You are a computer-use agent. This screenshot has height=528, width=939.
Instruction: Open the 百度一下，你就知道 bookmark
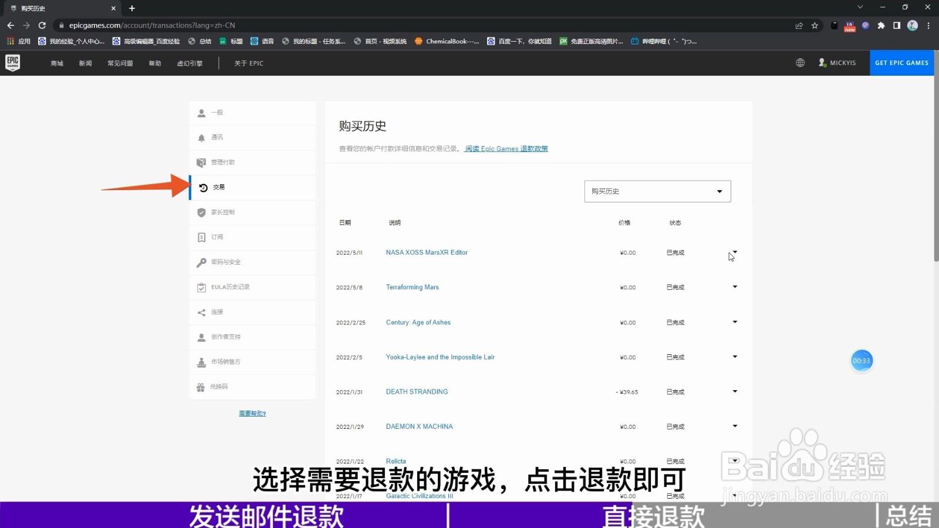(519, 41)
